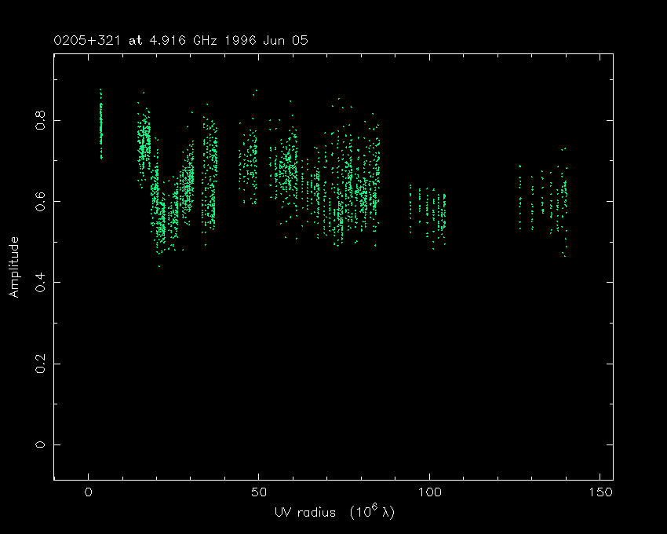Click the x-axis tick label '0'
This screenshot has height=534, width=667.
coord(89,493)
